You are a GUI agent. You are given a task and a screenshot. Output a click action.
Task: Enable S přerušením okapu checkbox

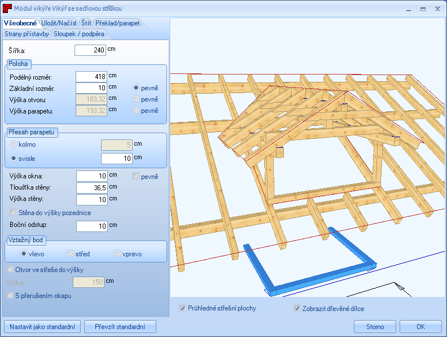point(10,295)
